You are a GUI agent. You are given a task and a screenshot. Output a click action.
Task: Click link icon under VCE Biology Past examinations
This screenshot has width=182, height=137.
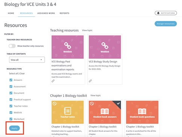click(53, 81)
